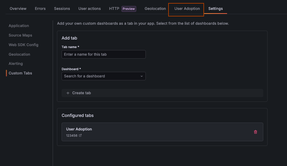Image resolution: width=287 pixels, height=166 pixels.
Task: Delete the User Adoption configured tab
Action: coord(255,132)
